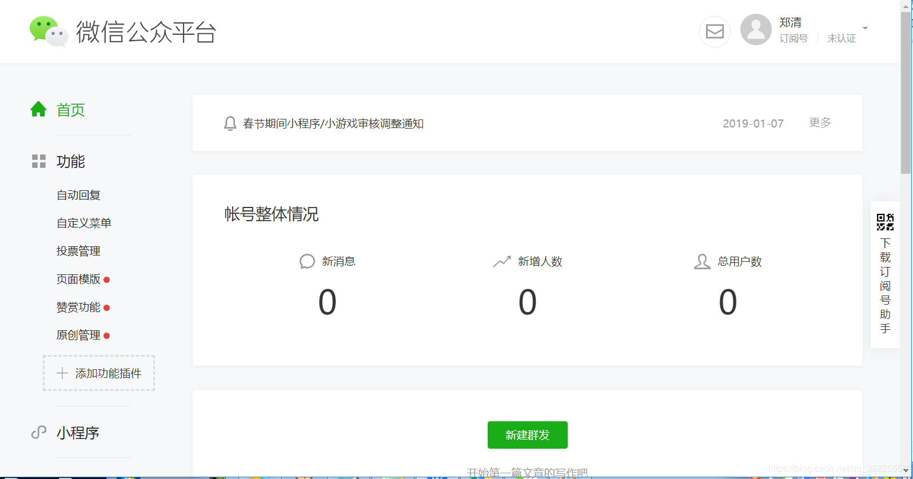Image resolution: width=913 pixels, height=479 pixels.
Task: Open the 春节期间小程序/小游戏审核调整通知 announcement
Action: pyautogui.click(x=333, y=123)
